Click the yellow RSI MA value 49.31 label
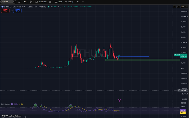189x118 pixels. (21, 104)
